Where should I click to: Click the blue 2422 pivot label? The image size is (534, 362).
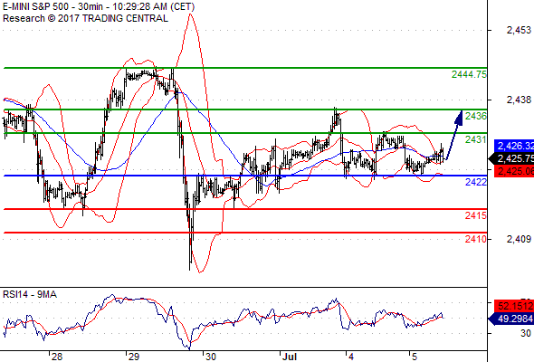click(x=476, y=182)
